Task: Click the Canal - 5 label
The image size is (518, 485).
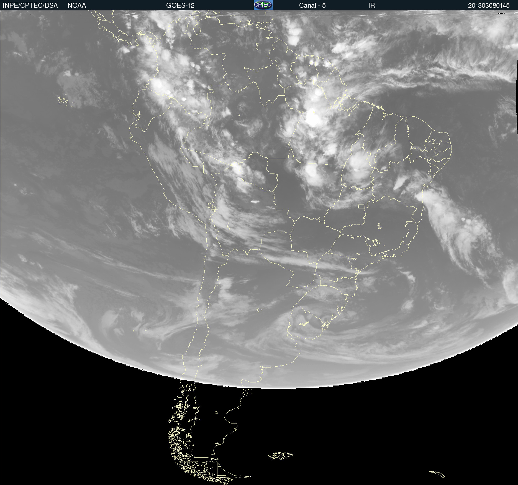Action: click(x=312, y=6)
